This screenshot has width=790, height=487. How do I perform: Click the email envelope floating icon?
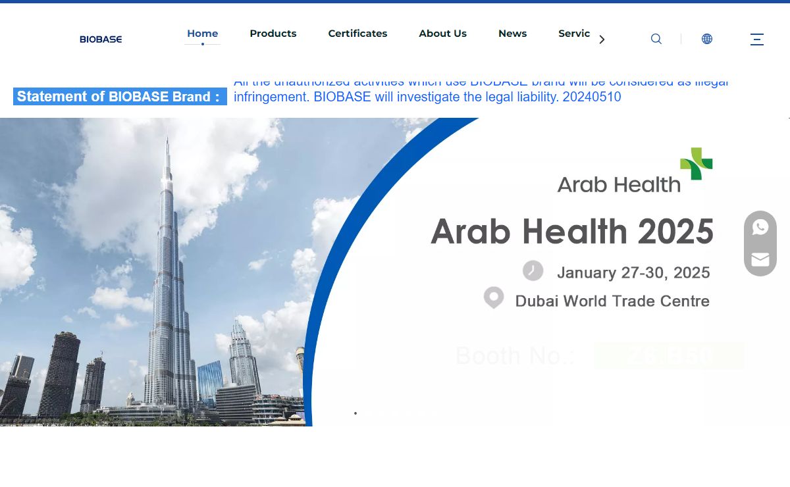760,260
